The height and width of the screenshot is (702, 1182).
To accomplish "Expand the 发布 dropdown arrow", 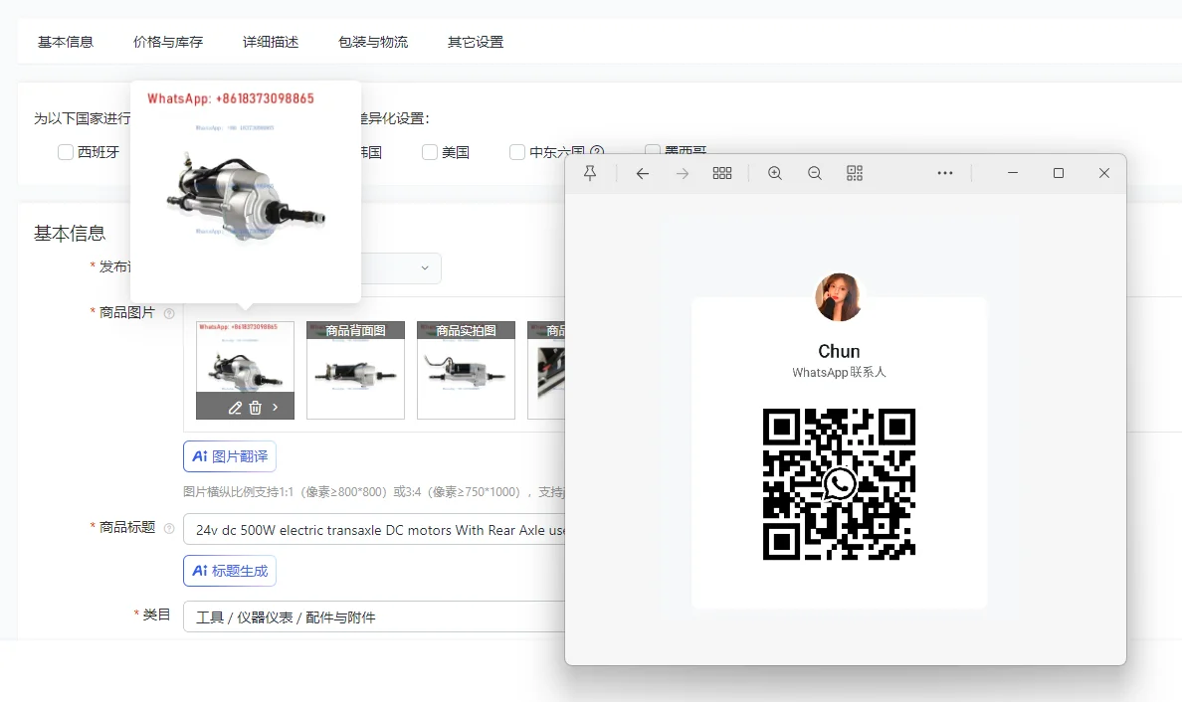I will pos(425,268).
